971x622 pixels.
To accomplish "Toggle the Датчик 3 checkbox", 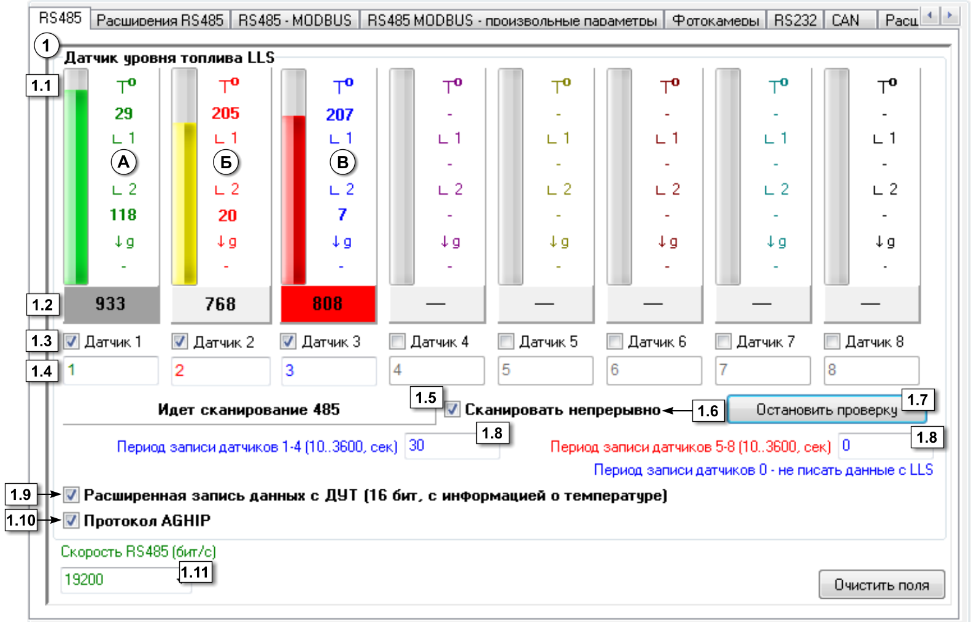I will 288,341.
